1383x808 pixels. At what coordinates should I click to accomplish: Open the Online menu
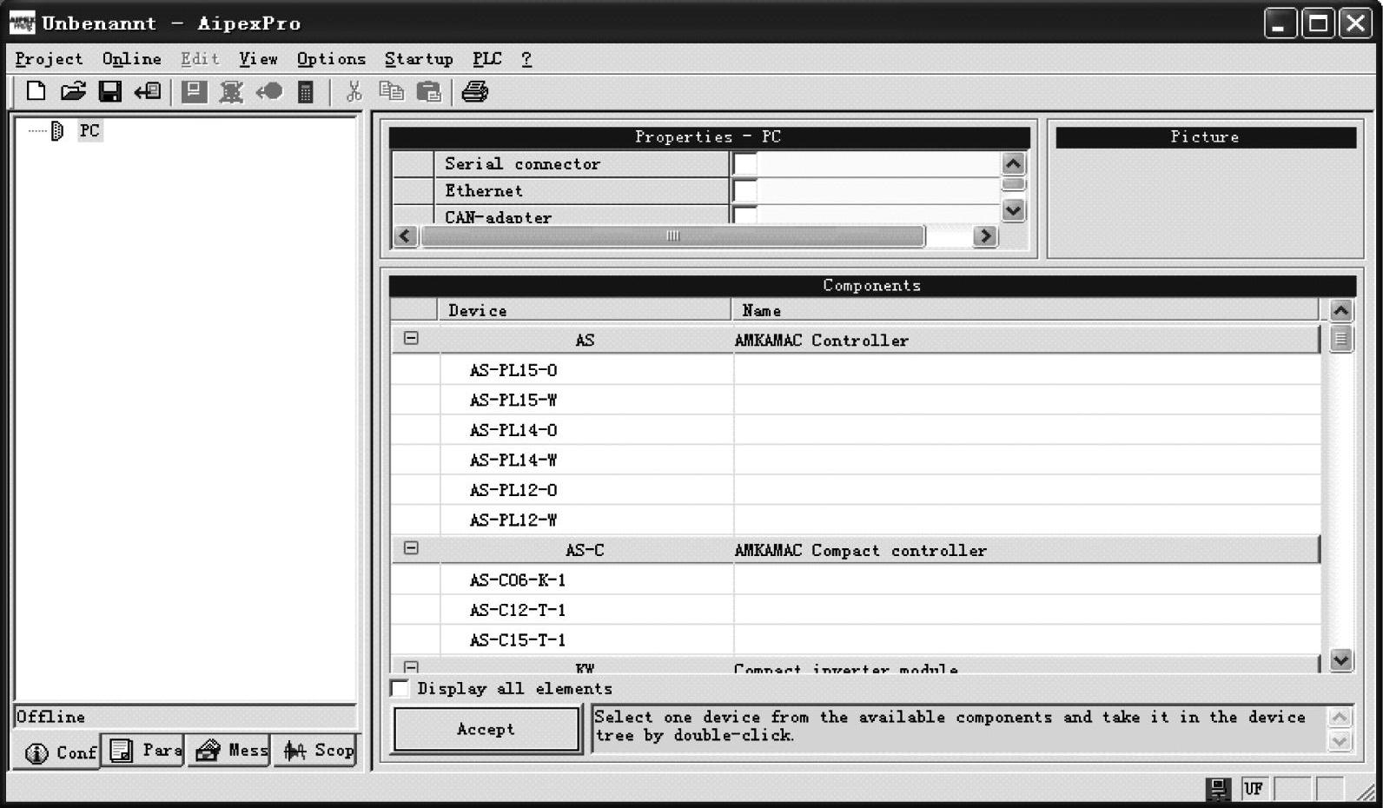click(132, 59)
